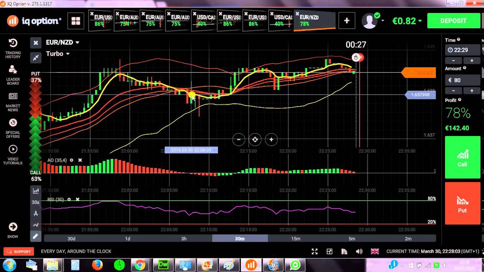Increase expiration time with plus
Image resolution: width=484 pixels, height=272 pixels.
[472, 60]
